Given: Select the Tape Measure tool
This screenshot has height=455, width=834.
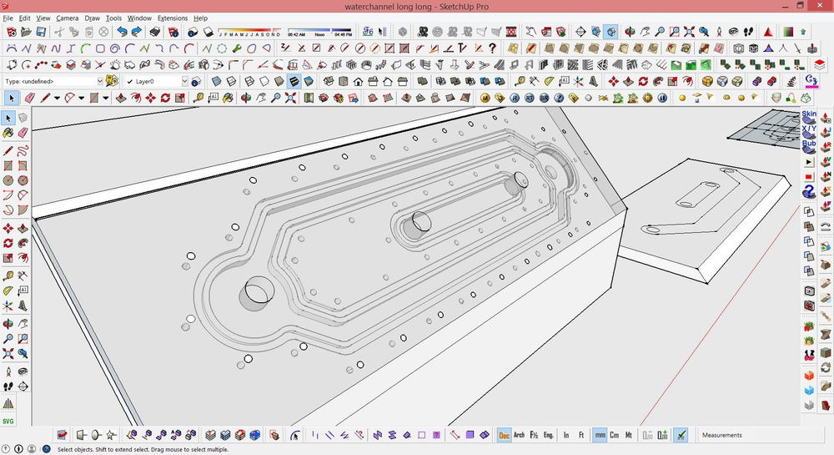Looking at the screenshot, I should pyautogui.click(x=8, y=276).
